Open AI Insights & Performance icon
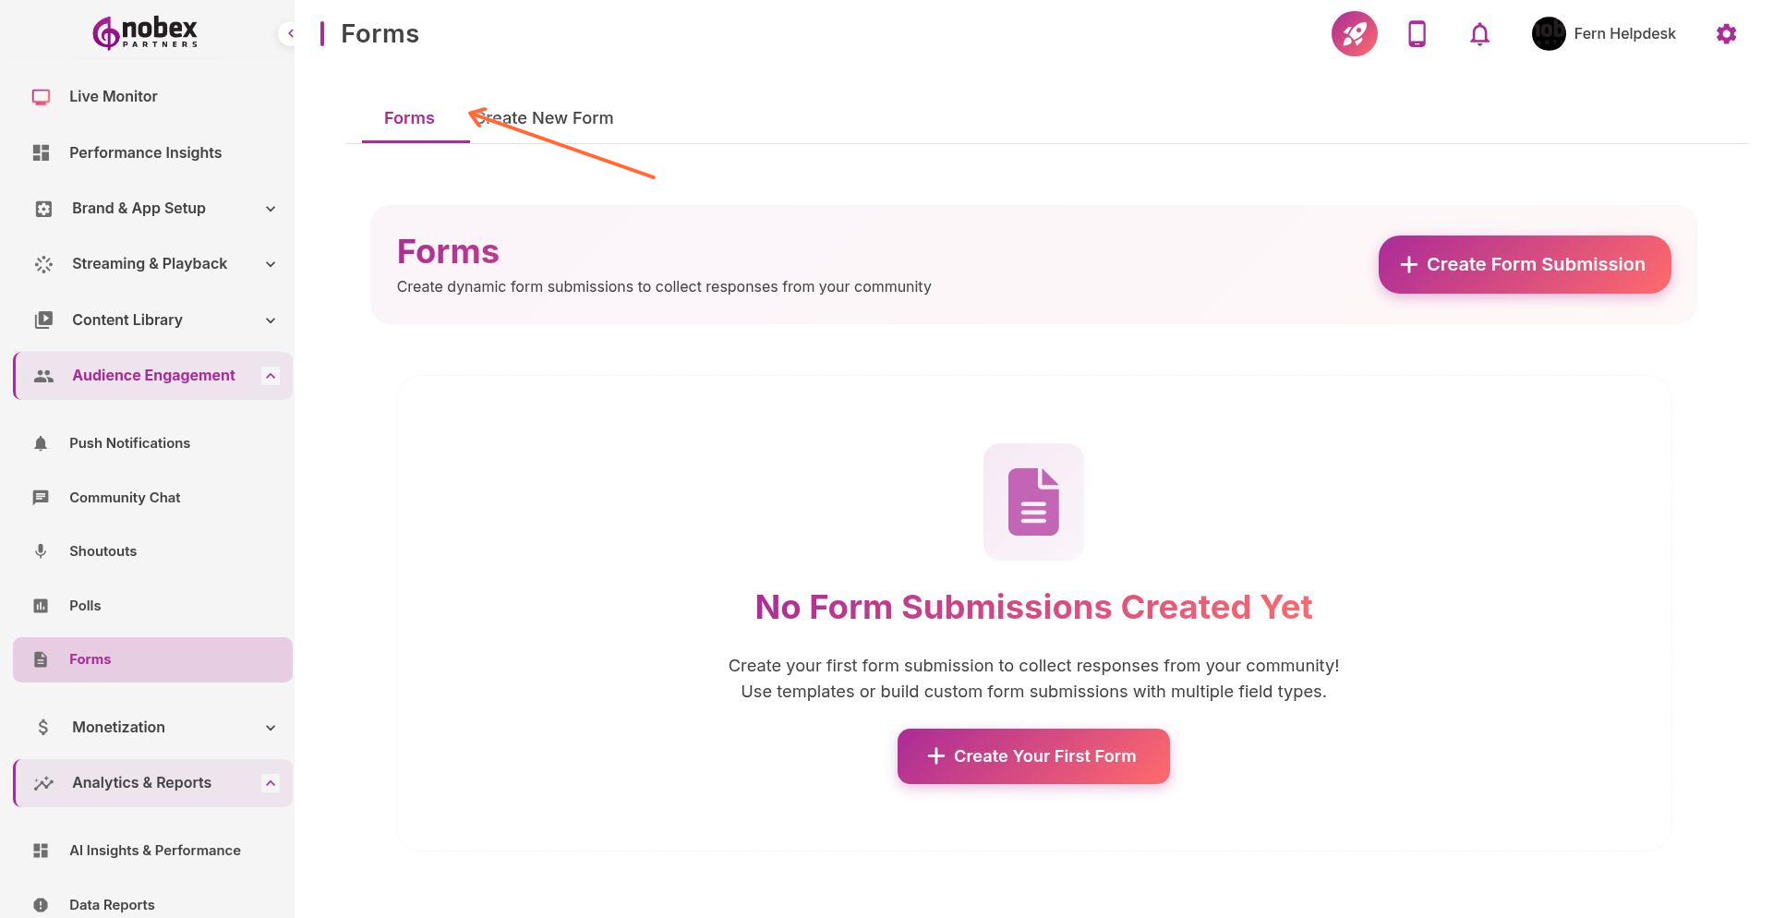Image resolution: width=1773 pixels, height=918 pixels. pyautogui.click(x=41, y=850)
